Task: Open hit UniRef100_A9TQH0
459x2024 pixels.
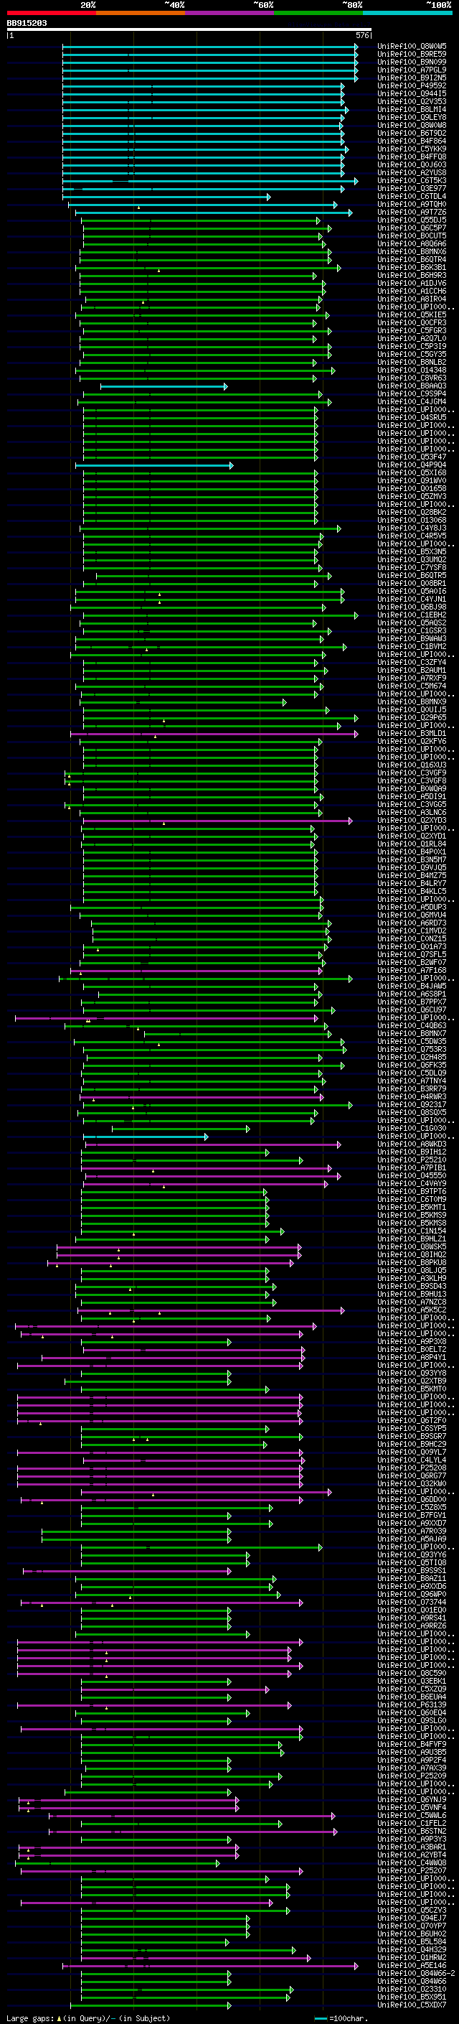Action: point(412,205)
